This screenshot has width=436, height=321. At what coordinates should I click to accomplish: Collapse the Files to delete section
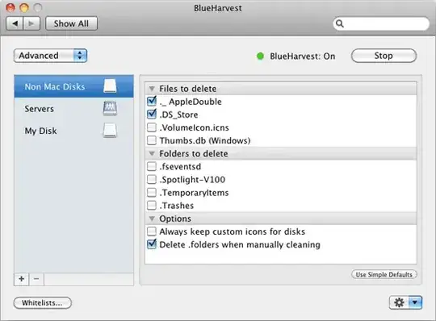point(152,89)
